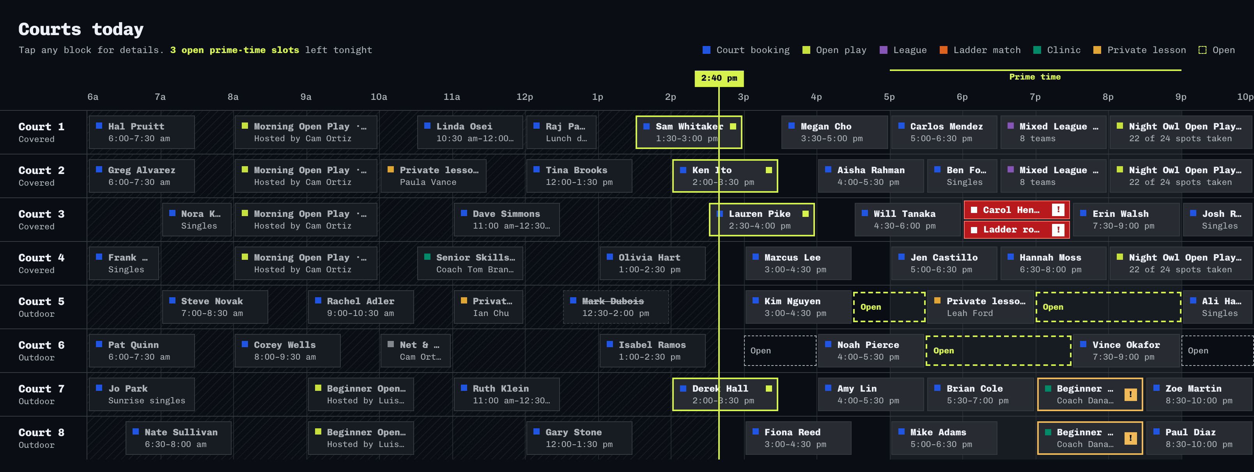Open Megan Cho 3:30-5:00 pm booking
Viewport: 1254px width, 472px height.
coord(834,132)
